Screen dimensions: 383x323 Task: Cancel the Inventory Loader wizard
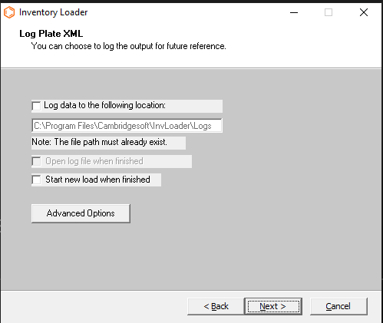[338, 306]
